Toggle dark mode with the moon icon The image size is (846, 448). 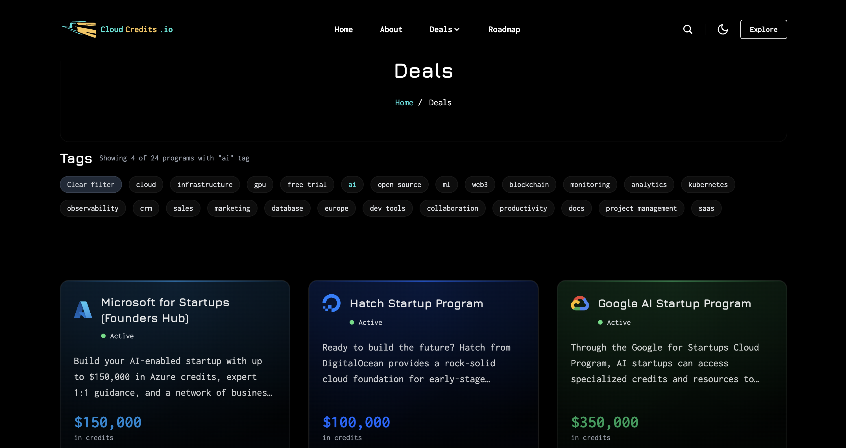(723, 30)
